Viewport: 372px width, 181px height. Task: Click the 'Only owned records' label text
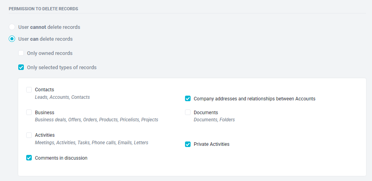pos(50,53)
